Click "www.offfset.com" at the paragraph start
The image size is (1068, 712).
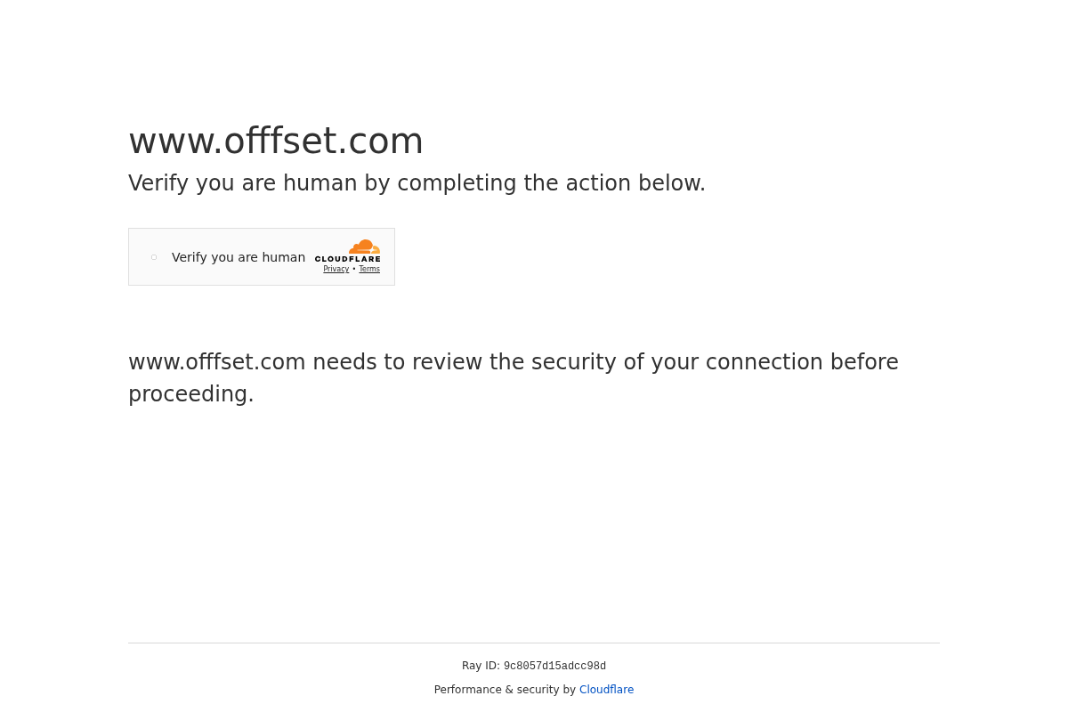[217, 363]
